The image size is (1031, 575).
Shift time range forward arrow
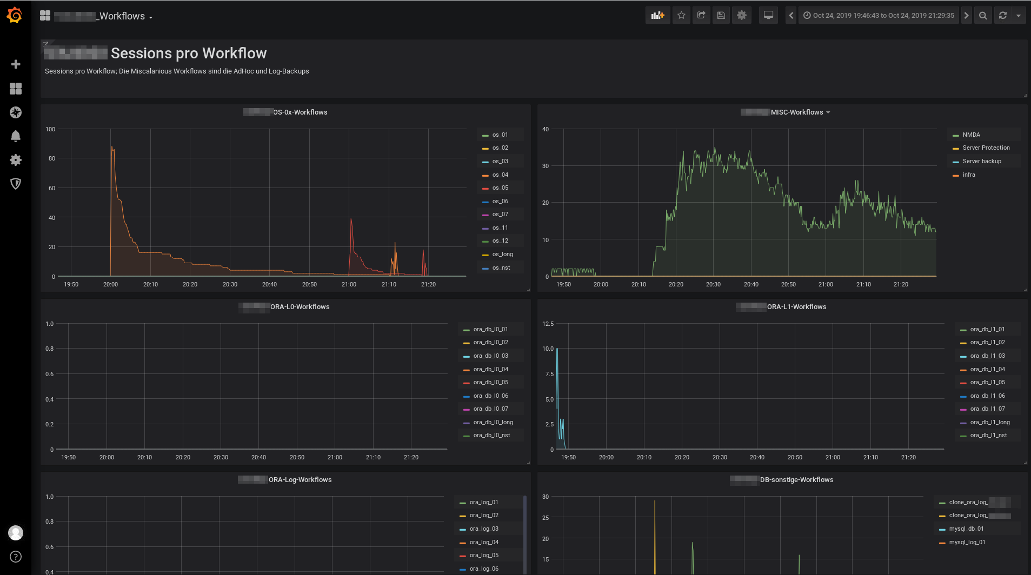point(966,16)
